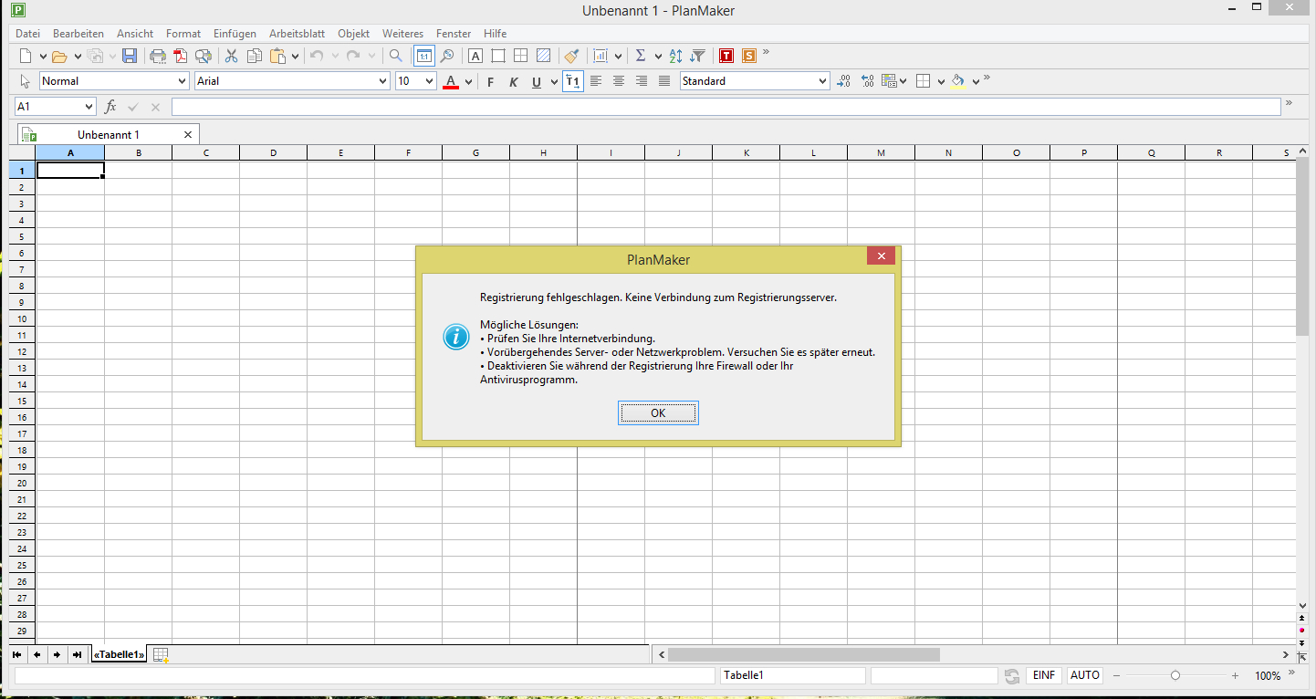Cut selection with the scissors icon

[x=231, y=57]
